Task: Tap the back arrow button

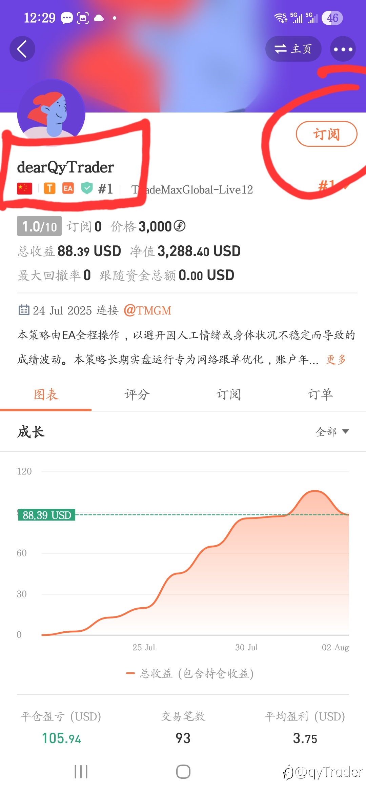Action: tap(22, 49)
